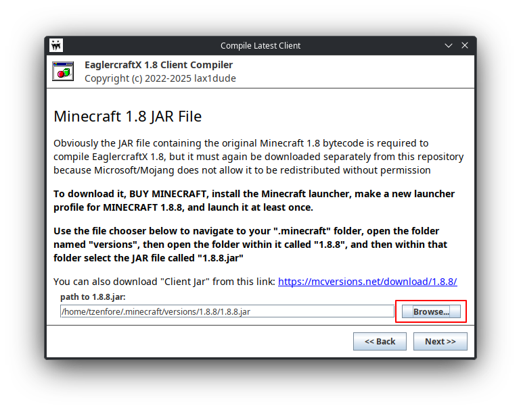Screen dimensions: 521x412
Task: Click 'Copyright (c) 2022-2025 lax1dude' text
Action: pyautogui.click(x=160, y=78)
